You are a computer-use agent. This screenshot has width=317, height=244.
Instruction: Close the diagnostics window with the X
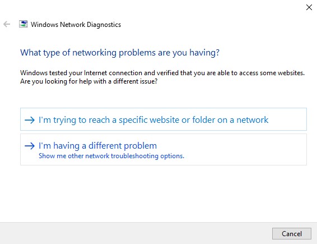309,7
